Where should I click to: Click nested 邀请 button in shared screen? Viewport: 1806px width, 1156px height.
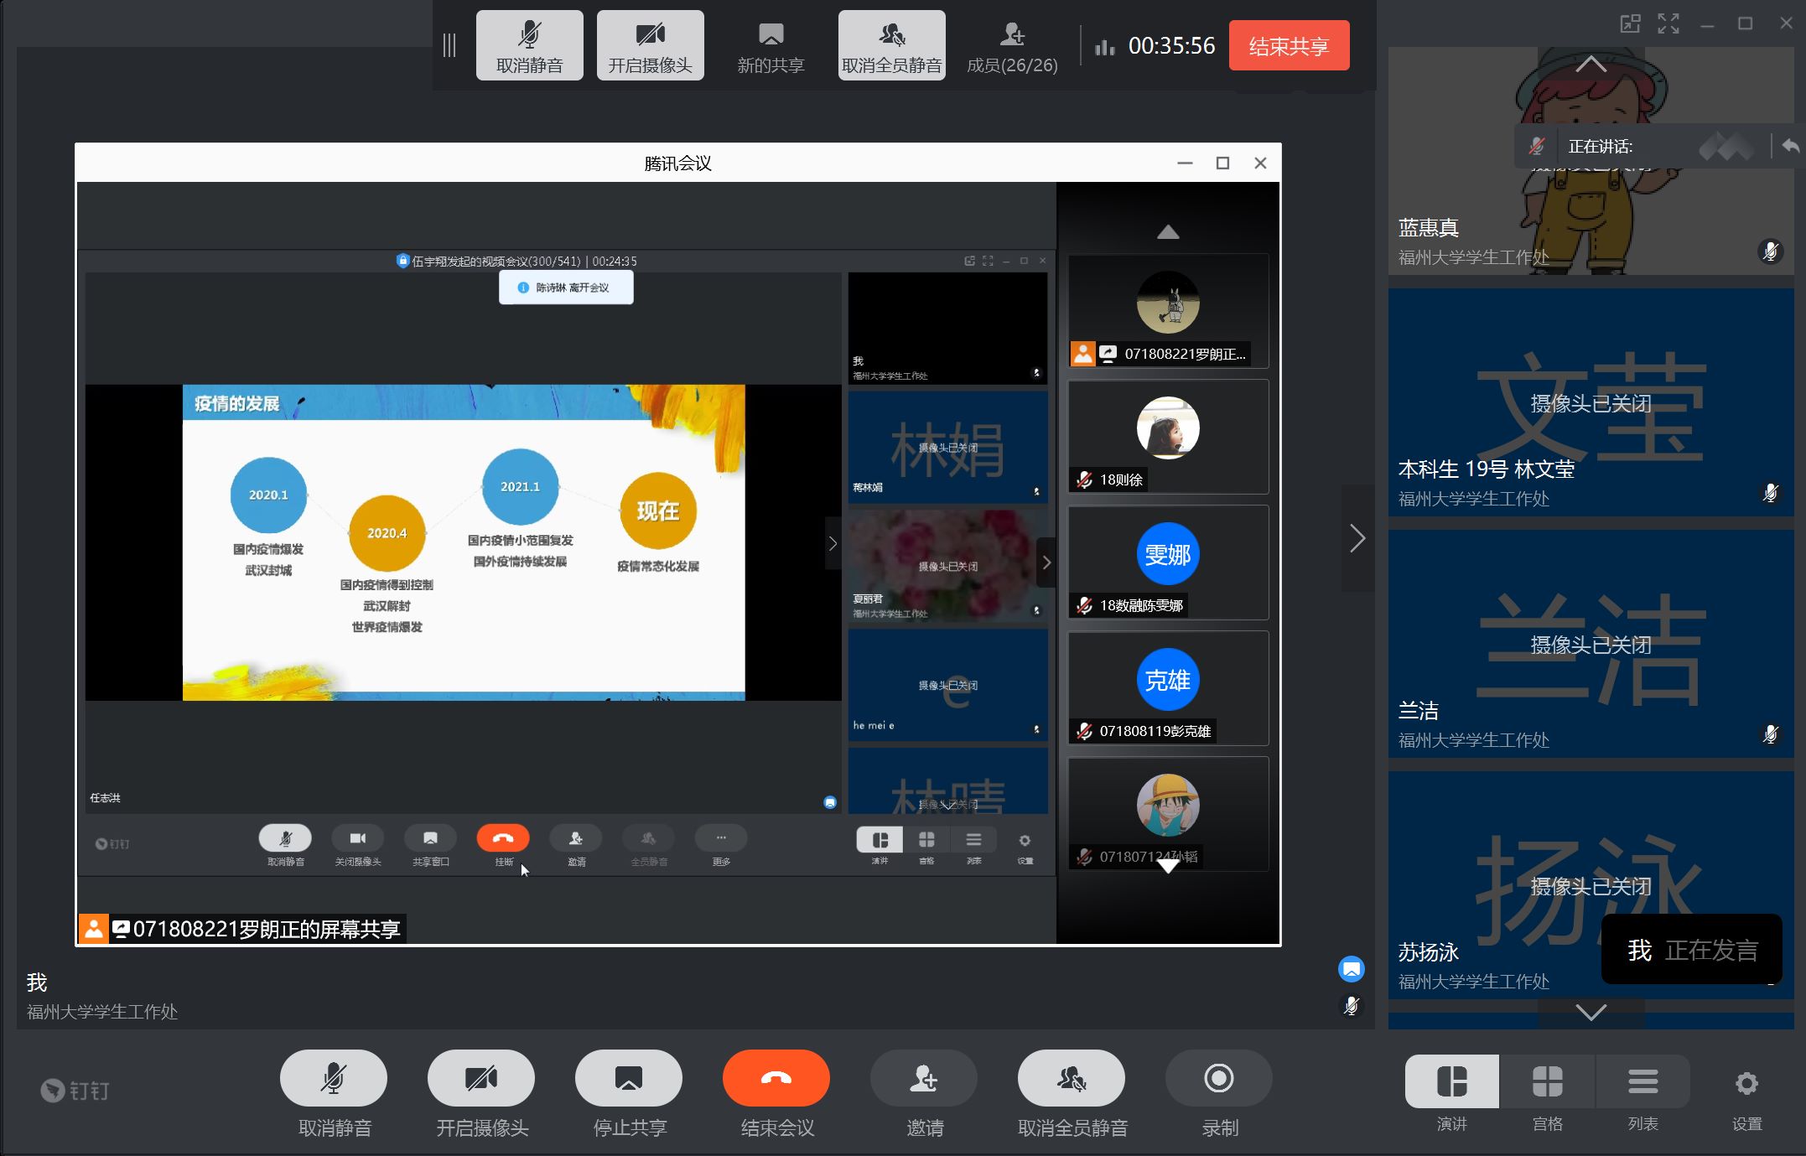click(576, 838)
